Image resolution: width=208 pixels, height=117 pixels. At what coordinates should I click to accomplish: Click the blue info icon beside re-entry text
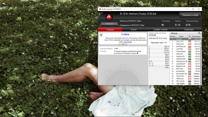(137, 53)
